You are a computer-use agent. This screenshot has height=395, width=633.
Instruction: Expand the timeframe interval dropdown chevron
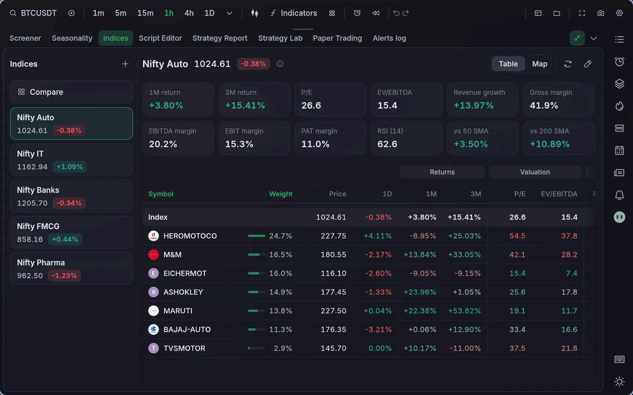coord(229,13)
